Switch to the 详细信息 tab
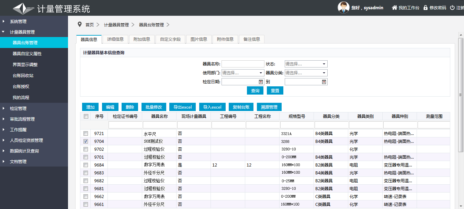This screenshot has width=464, height=209. [115, 39]
